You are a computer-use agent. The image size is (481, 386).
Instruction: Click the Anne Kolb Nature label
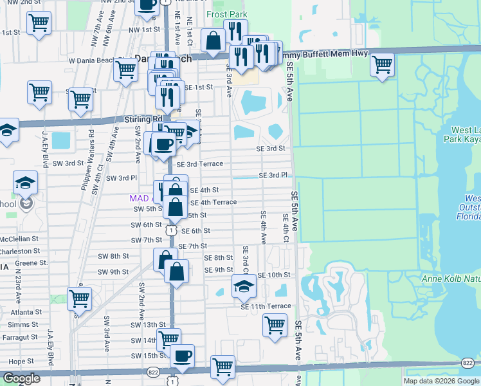451,279
